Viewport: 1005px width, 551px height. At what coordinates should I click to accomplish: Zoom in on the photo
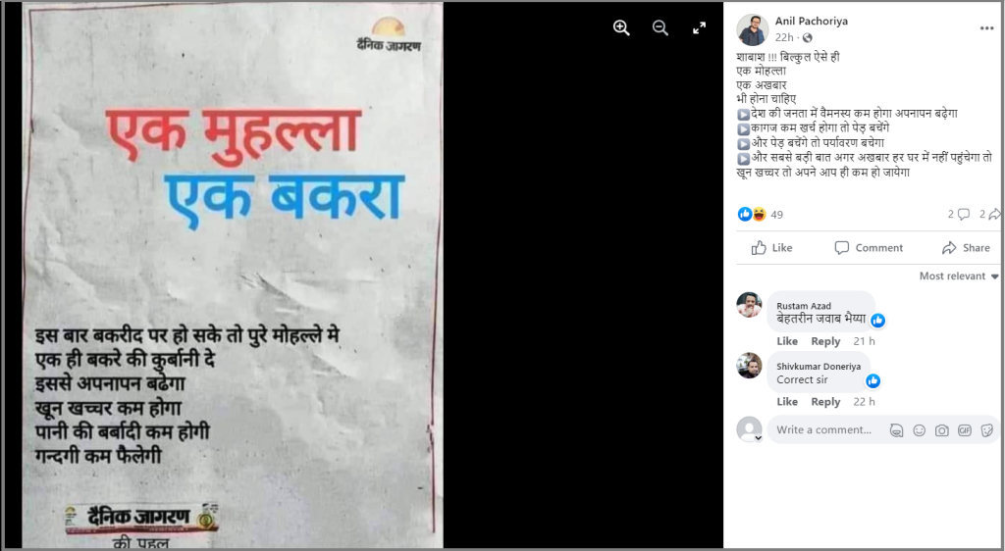621,27
